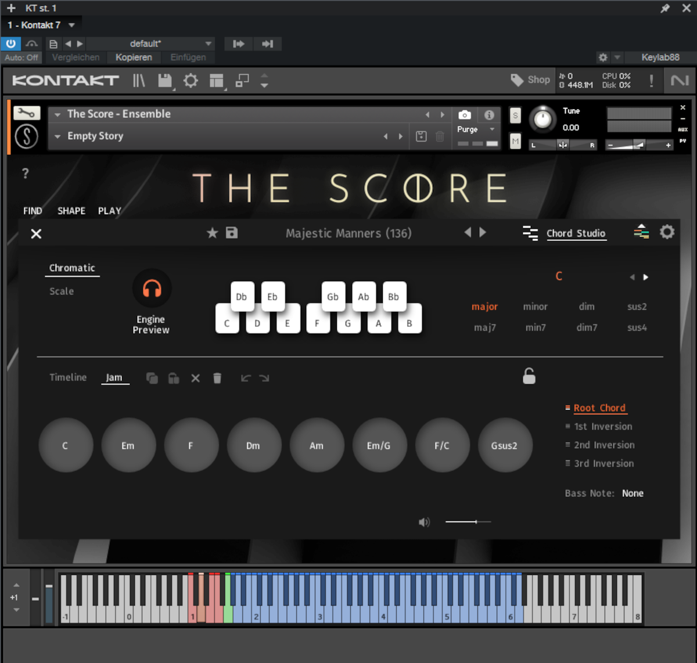The width and height of the screenshot is (697, 663).
Task: Open the dropdown arrow beside host gear icon
Action: [617, 57]
